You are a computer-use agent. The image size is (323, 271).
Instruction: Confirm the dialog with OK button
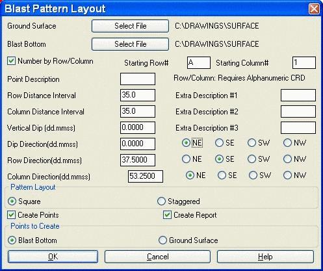click(x=53, y=257)
